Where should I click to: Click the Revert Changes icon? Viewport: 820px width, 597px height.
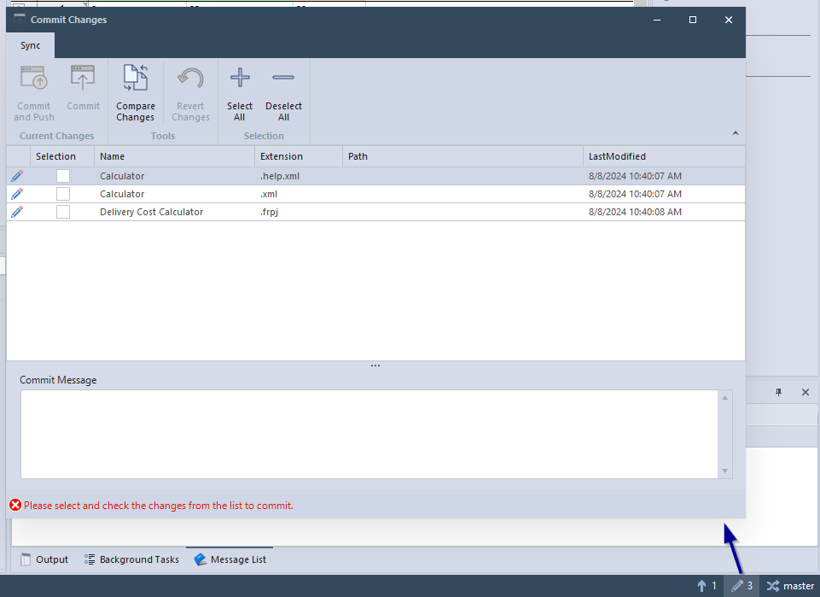click(x=190, y=78)
